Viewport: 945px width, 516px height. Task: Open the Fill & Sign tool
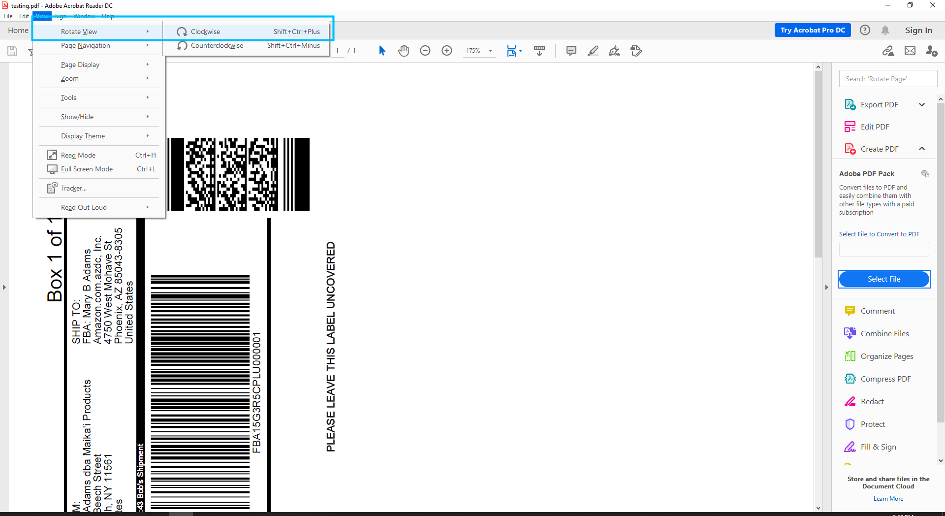pyautogui.click(x=878, y=447)
